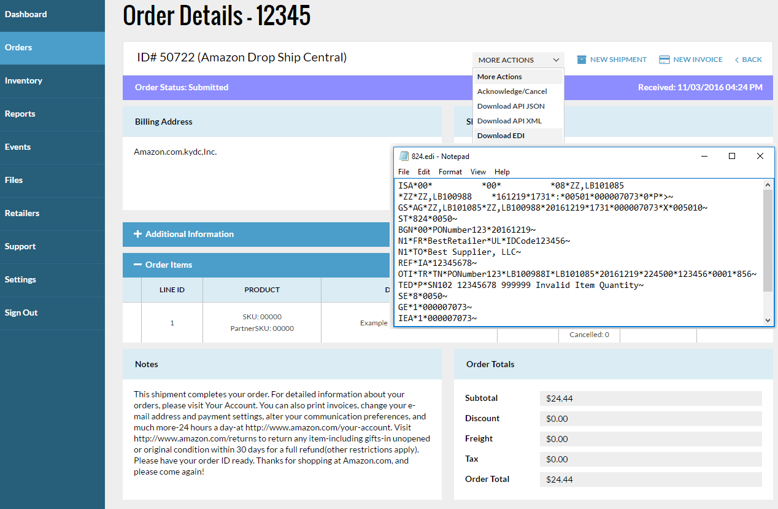Click the Notepad scrollbar up arrow
Viewport: 778px width, 509px height.
click(x=768, y=184)
